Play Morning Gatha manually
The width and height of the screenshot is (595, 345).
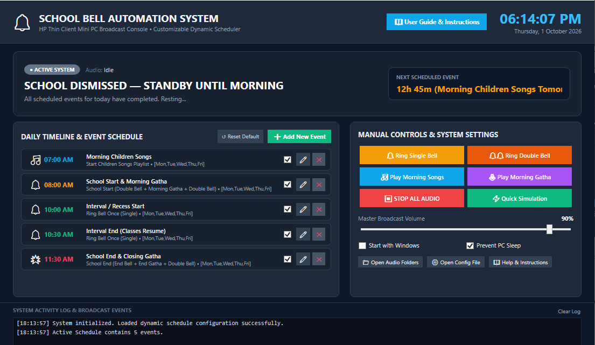(x=520, y=177)
